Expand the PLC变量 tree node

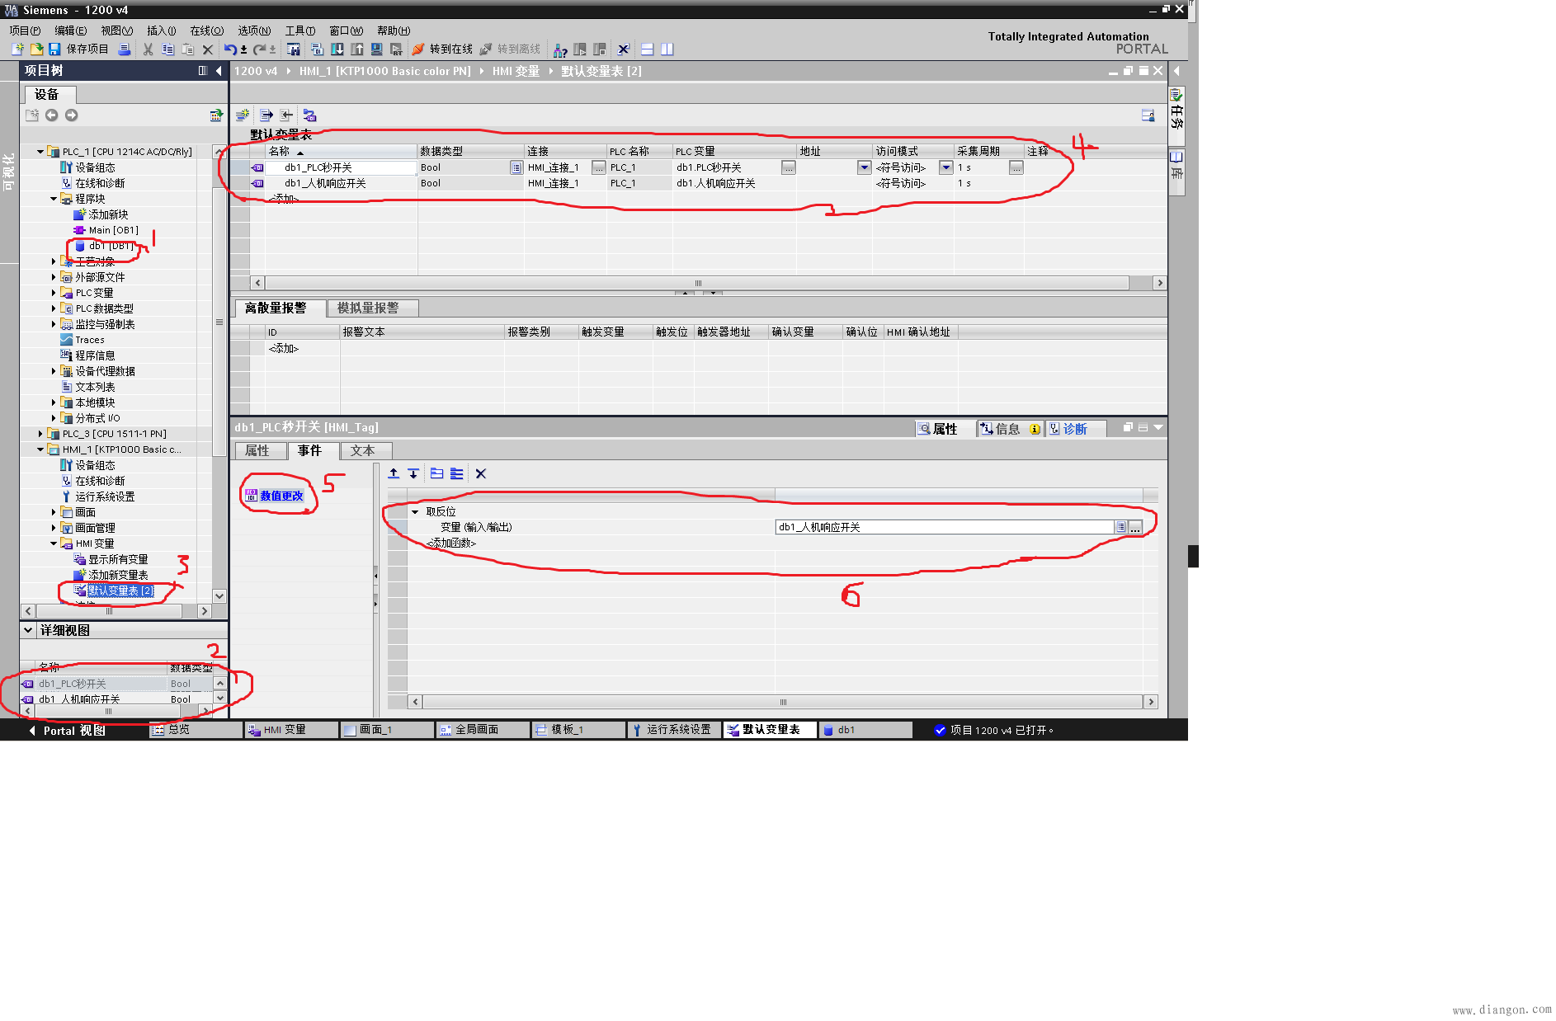click(x=54, y=293)
